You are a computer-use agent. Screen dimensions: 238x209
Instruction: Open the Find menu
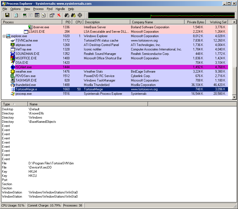pyautogui.click(x=50, y=9)
